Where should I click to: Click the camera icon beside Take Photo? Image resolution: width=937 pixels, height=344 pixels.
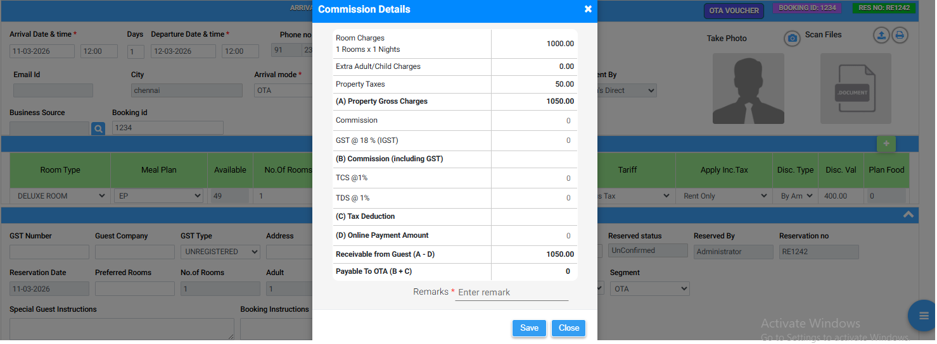(x=791, y=39)
